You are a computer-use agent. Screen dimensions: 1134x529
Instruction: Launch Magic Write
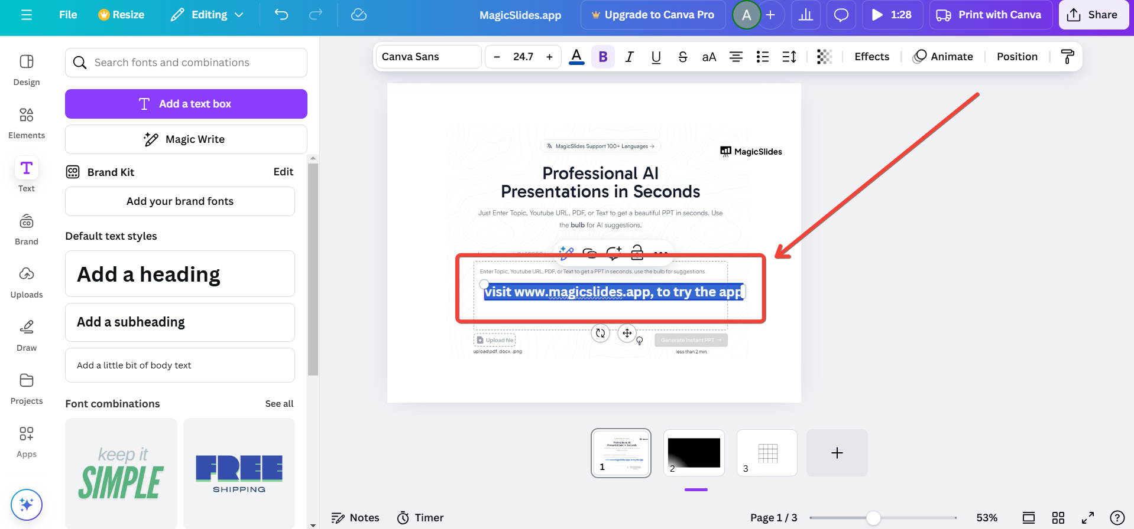click(186, 139)
